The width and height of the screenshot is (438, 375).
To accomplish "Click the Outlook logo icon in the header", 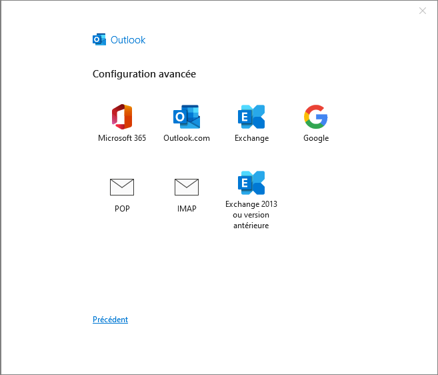I will click(99, 39).
